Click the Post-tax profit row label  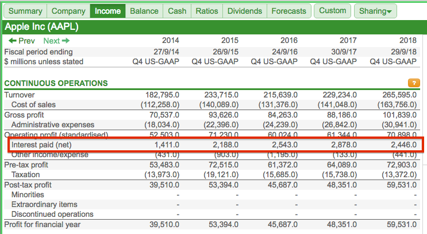tap(28, 185)
